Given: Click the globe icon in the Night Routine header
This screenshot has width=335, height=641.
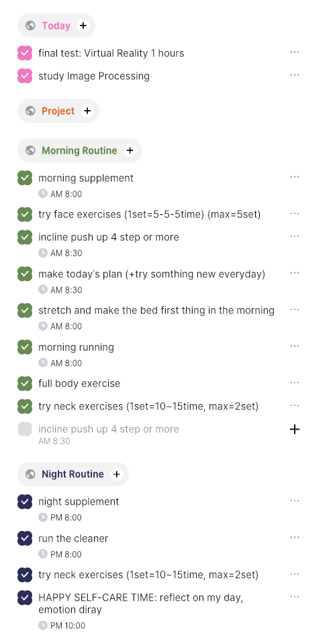Looking at the screenshot, I should click(30, 475).
